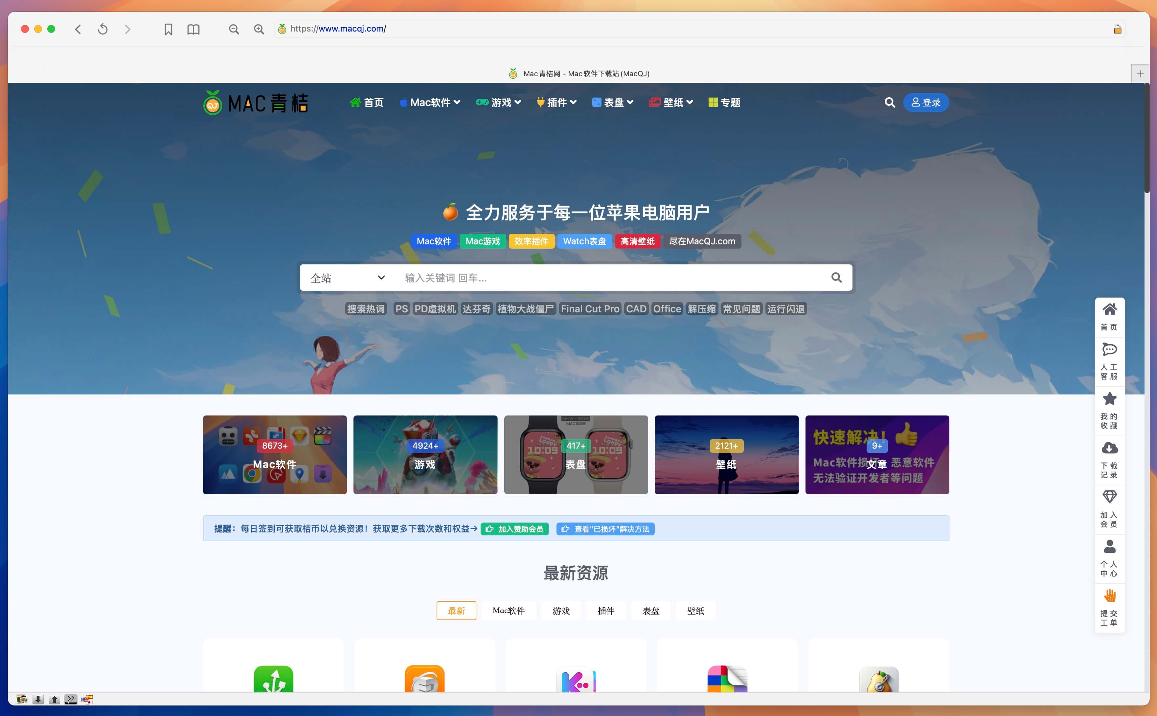The image size is (1157, 716).
Task: Click the PD虚拟机 hot search term
Action: (x=435, y=309)
